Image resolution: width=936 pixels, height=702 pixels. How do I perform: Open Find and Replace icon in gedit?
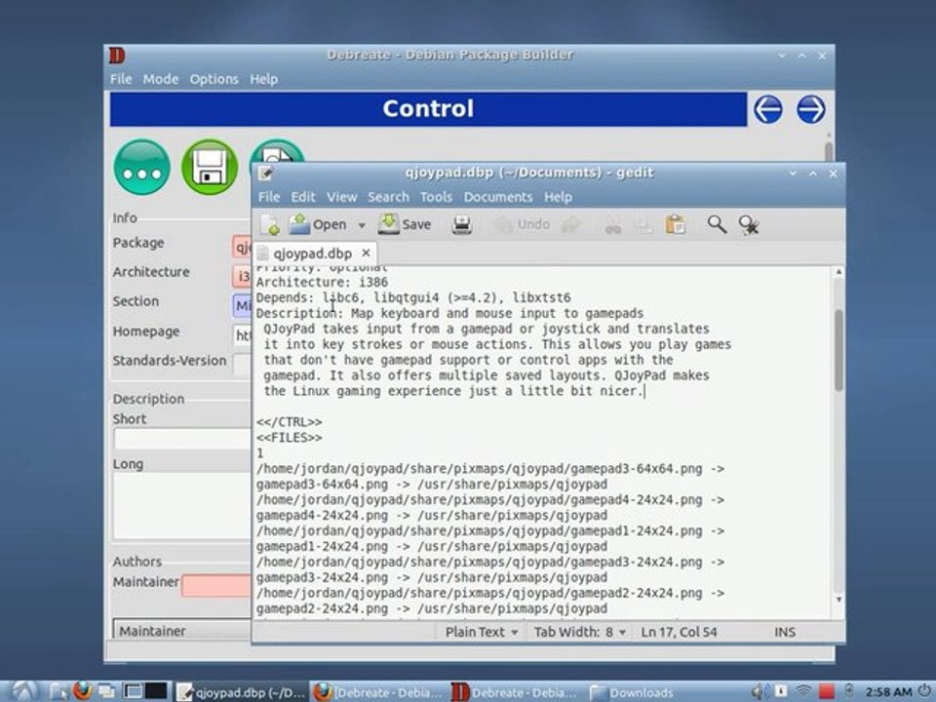[x=749, y=225]
